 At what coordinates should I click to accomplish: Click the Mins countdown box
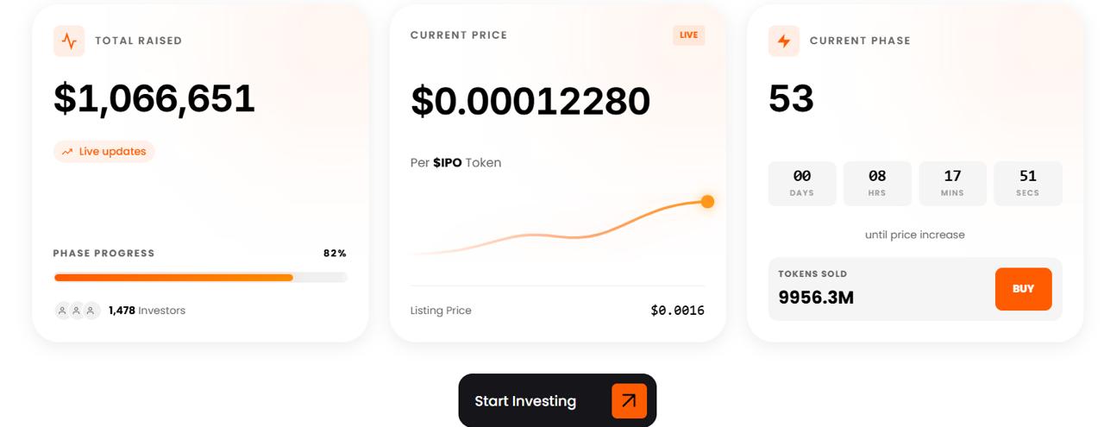[x=952, y=183]
